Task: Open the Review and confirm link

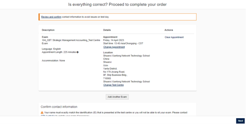Action: (51, 17)
